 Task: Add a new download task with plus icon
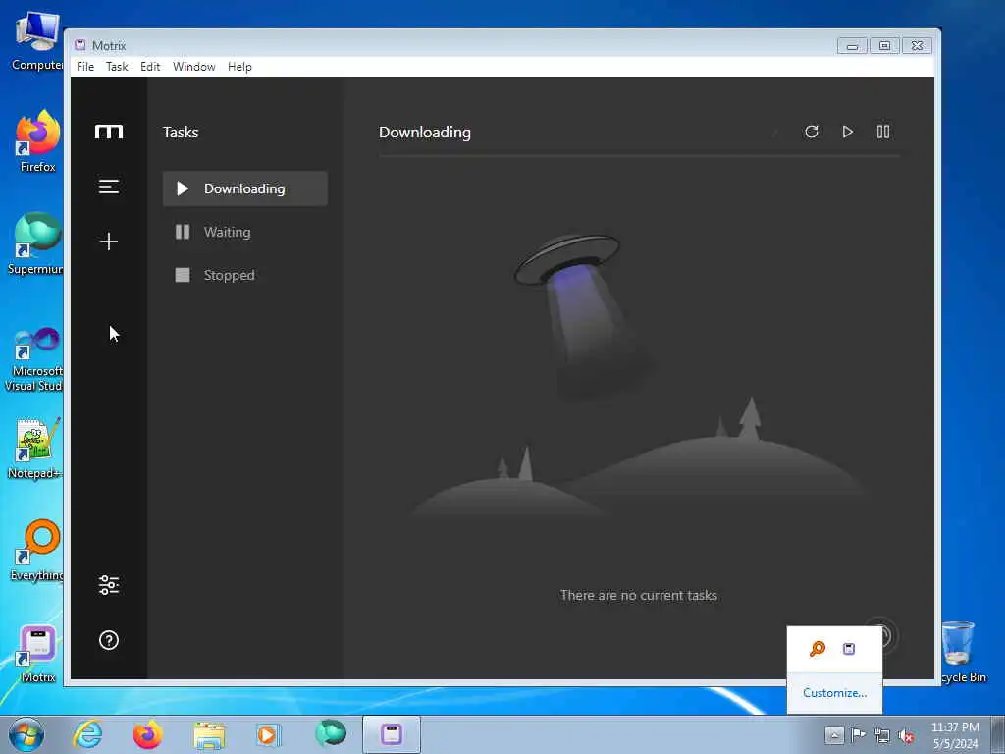109,242
